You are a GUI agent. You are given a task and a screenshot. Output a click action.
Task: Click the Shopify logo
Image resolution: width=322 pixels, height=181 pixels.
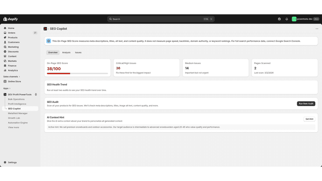point(10,19)
